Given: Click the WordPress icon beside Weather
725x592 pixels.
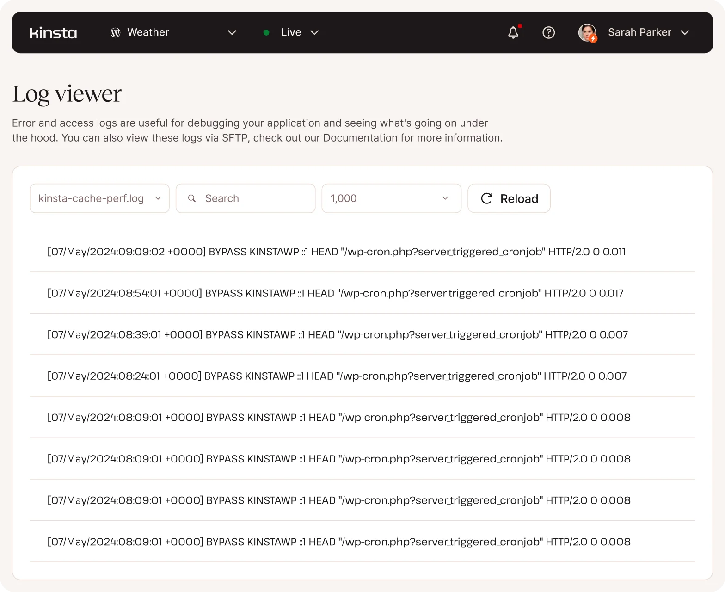Looking at the screenshot, I should pos(115,32).
